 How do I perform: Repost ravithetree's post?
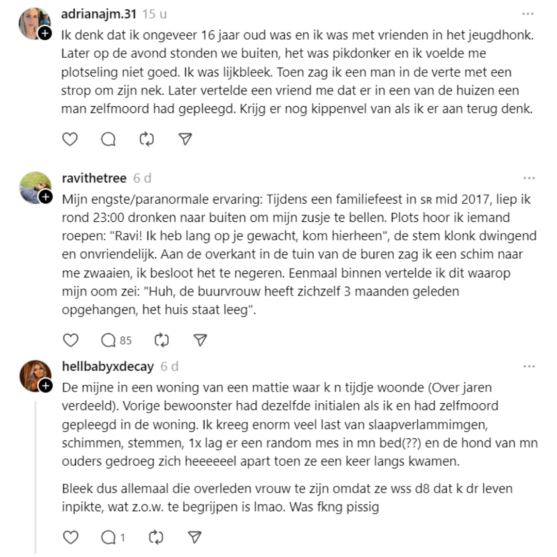[x=162, y=340]
